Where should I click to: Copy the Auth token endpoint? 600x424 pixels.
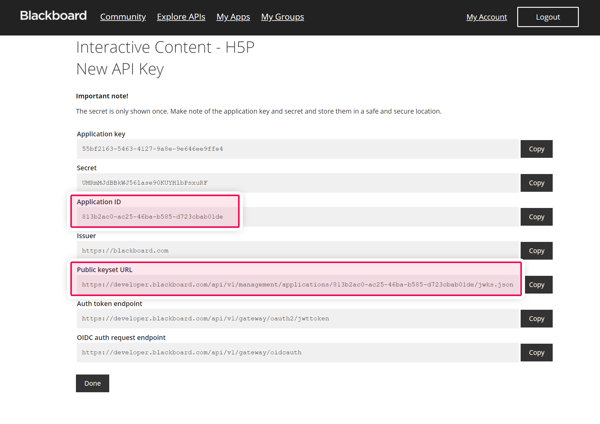click(x=536, y=319)
